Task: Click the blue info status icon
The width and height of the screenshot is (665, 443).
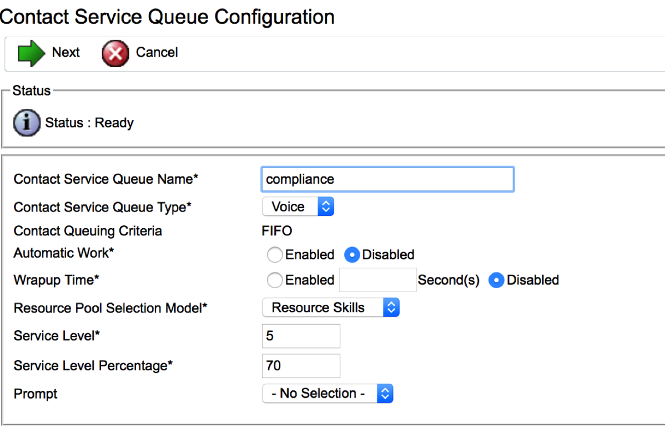Action: pyautogui.click(x=27, y=123)
